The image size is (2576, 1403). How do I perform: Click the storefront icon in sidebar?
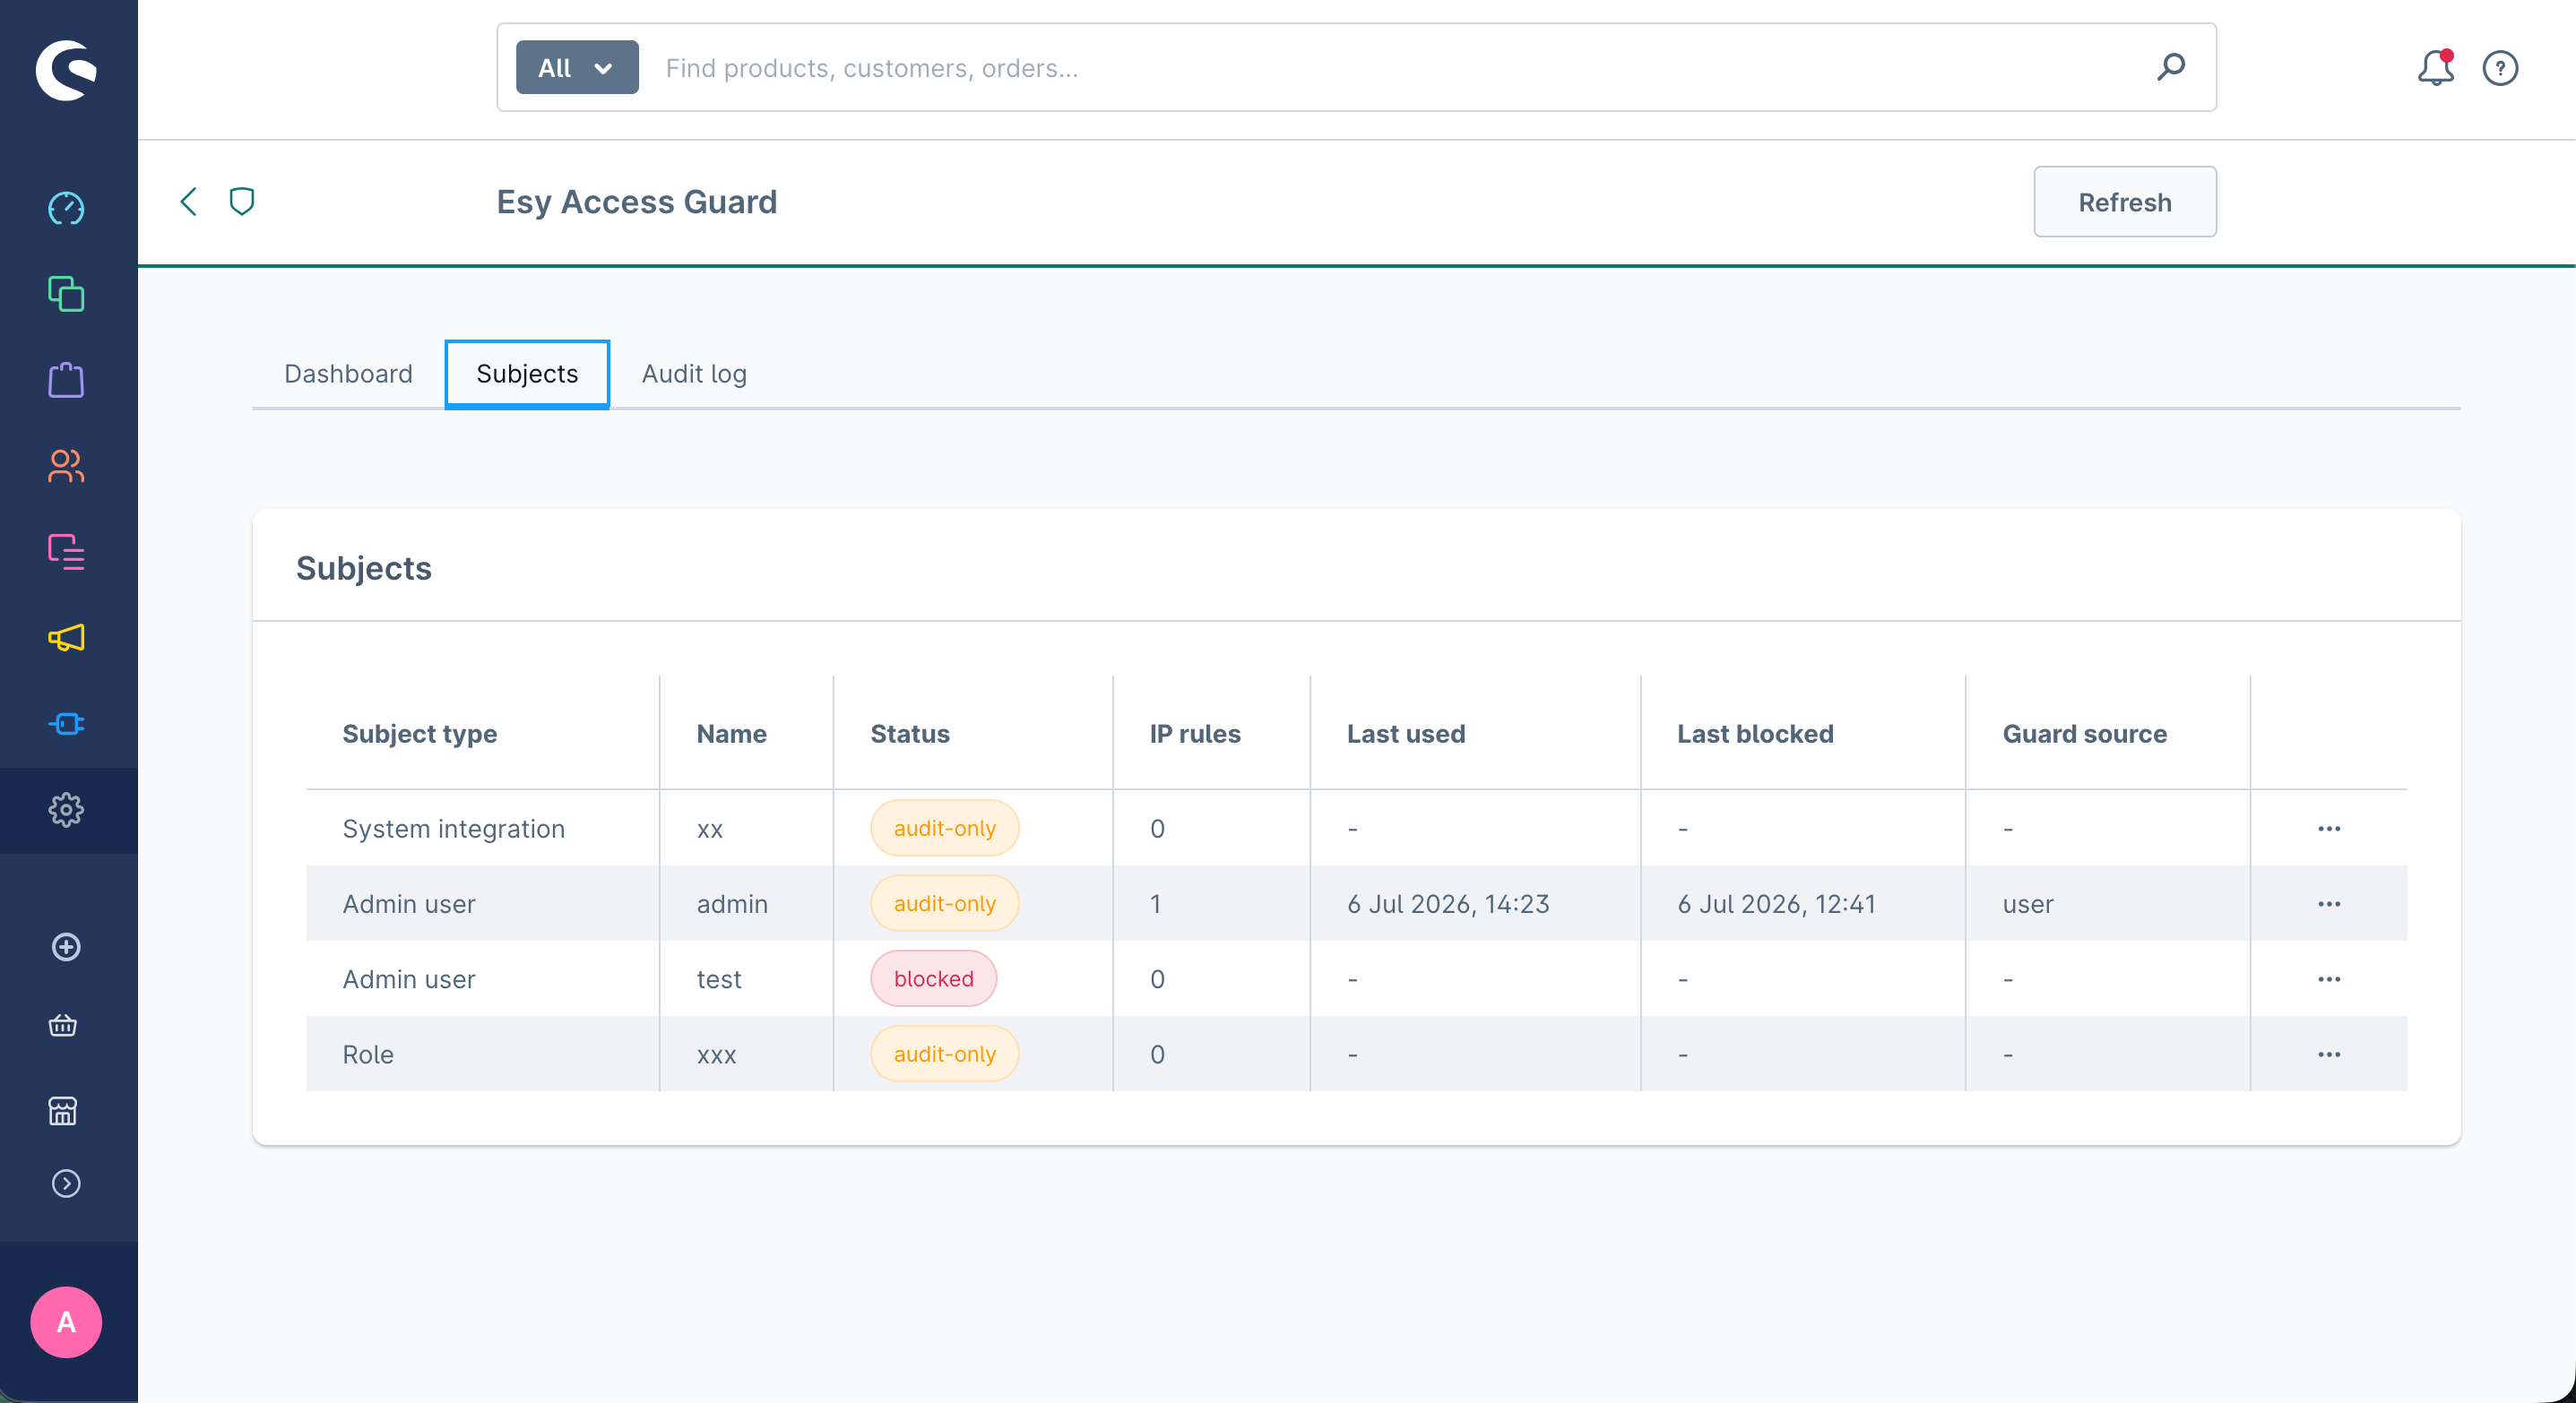pyautogui.click(x=63, y=1110)
